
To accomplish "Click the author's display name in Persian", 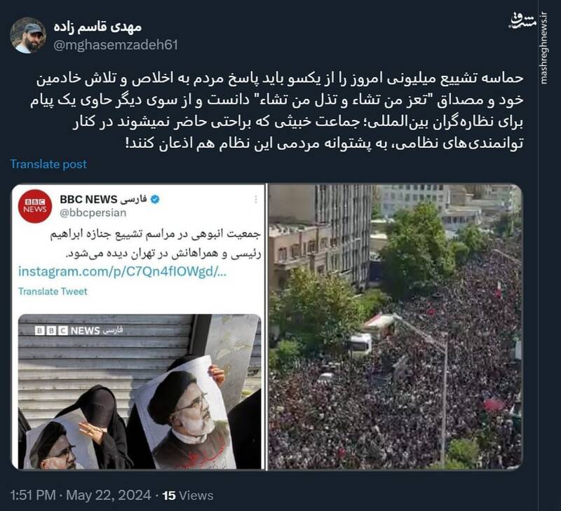I will pyautogui.click(x=97, y=27).
